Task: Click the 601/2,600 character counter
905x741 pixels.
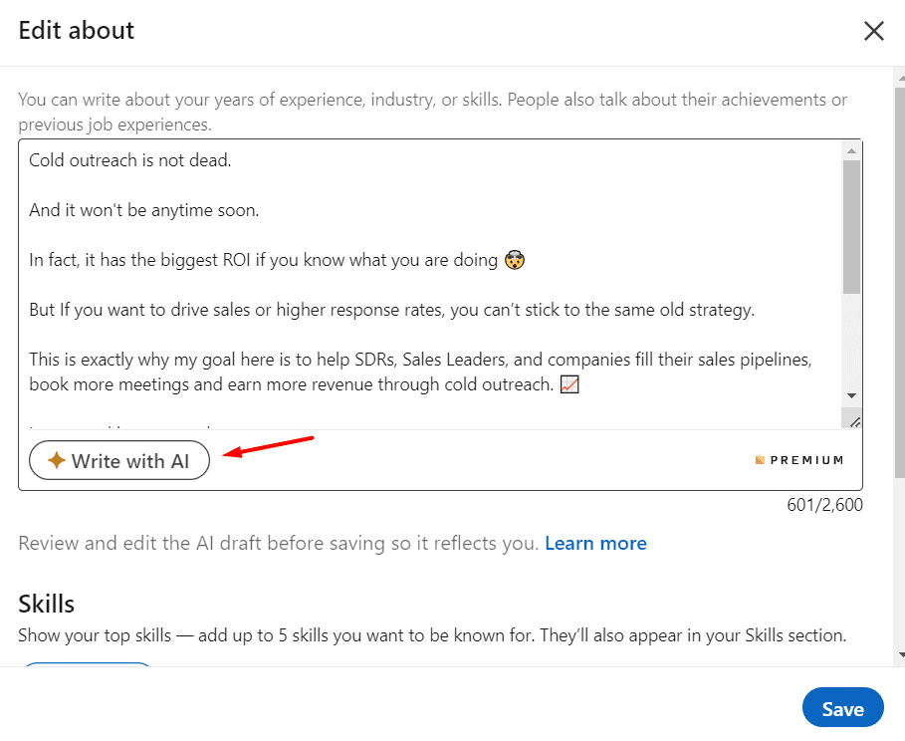Action: [824, 505]
